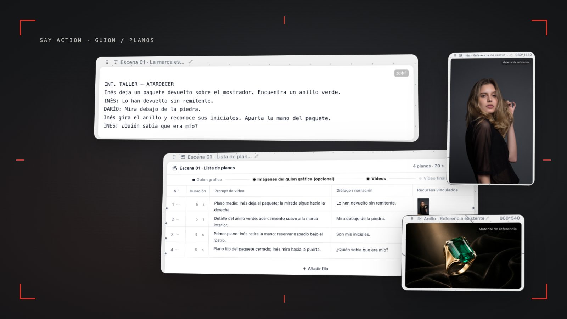Click the Prompt de vídeo column header
567x319 pixels.
(x=229, y=191)
